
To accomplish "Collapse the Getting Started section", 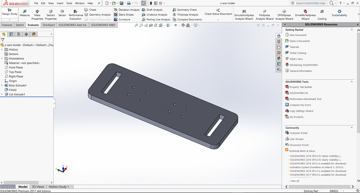I will pos(352,30).
